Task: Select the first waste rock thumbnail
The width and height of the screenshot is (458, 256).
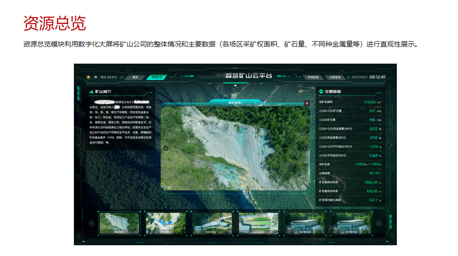Action: tap(119, 223)
